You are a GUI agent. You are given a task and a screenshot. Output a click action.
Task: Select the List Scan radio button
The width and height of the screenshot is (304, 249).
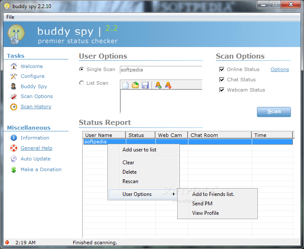point(82,83)
